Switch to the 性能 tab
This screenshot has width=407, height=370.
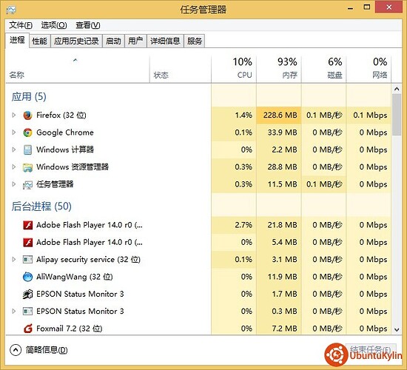click(39, 41)
